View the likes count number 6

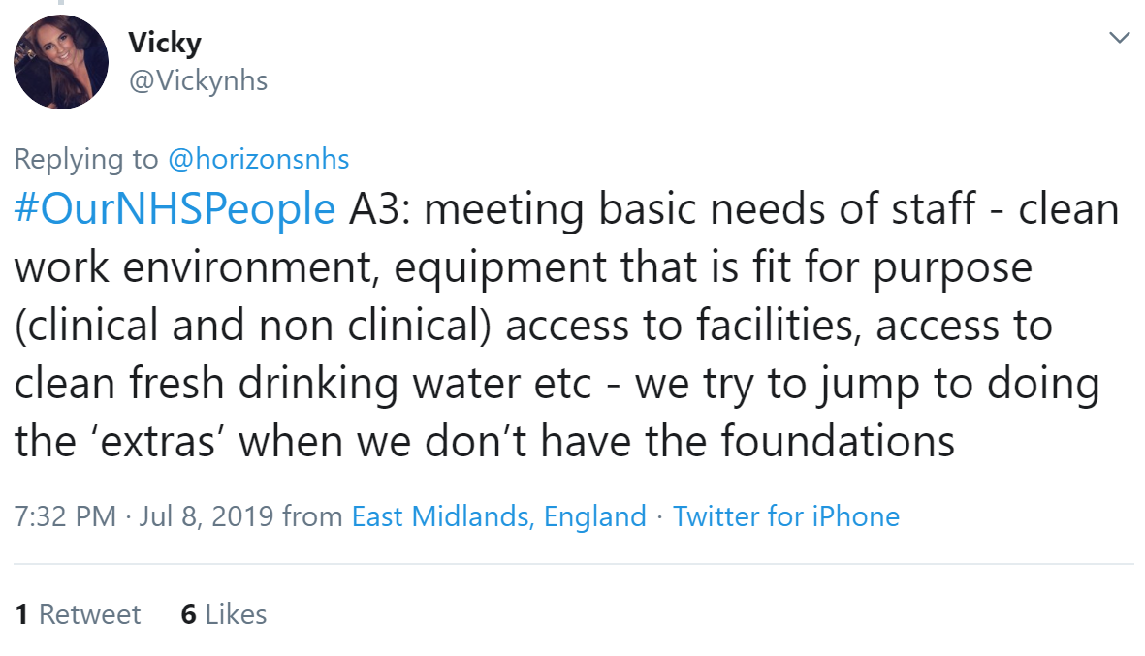189,614
